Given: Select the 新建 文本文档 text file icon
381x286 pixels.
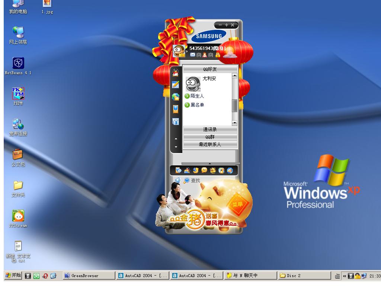Looking at the screenshot, I should [x=18, y=251].
